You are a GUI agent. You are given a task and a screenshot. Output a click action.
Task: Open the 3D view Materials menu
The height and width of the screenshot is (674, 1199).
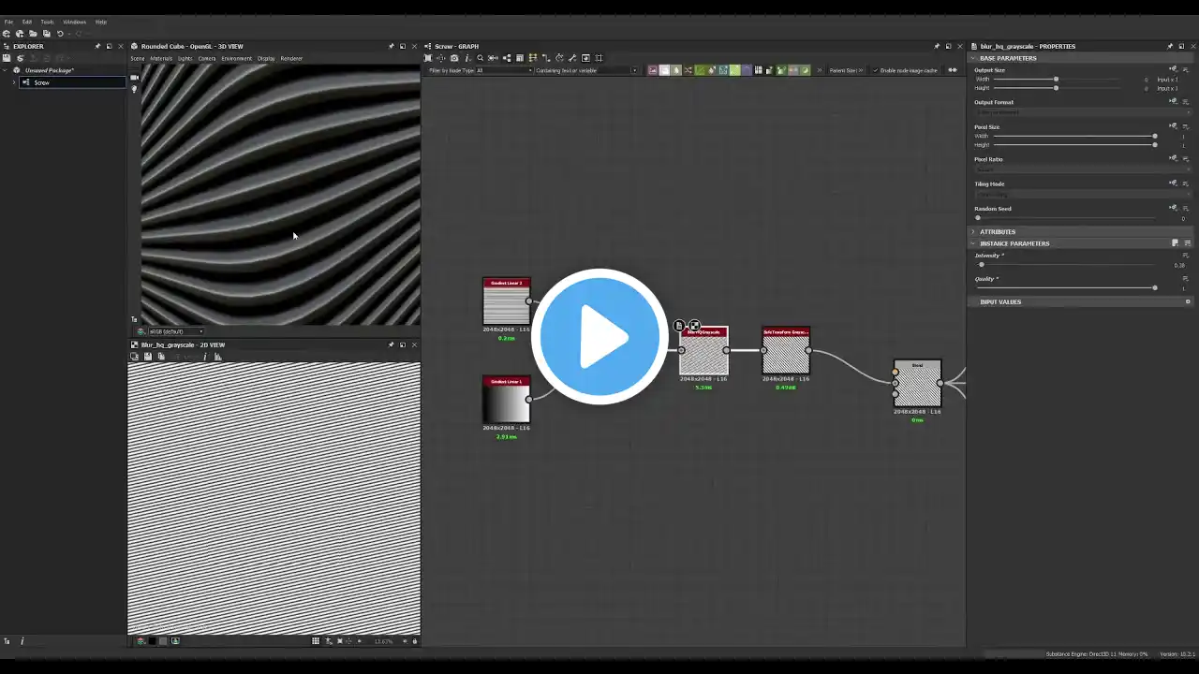click(161, 58)
